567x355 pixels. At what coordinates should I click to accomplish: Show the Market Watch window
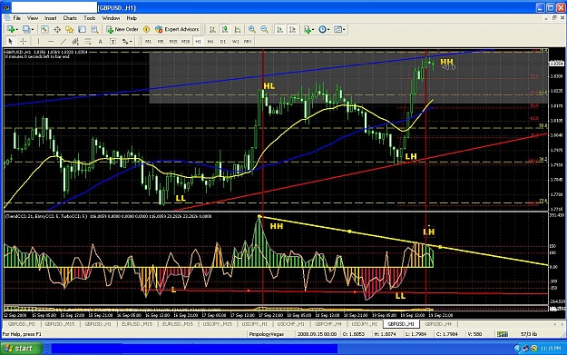(x=44, y=29)
